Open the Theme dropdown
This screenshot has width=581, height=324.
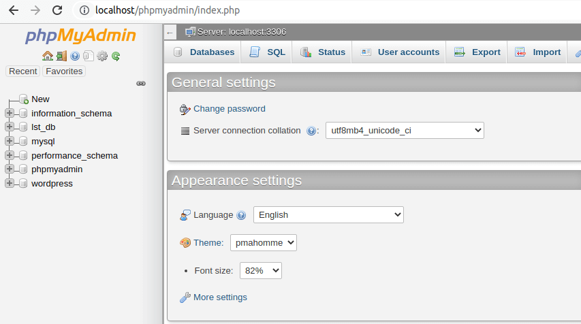tap(264, 242)
